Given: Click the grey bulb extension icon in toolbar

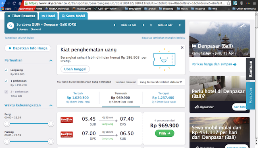Looking at the screenshot, I should [x=241, y=3].
